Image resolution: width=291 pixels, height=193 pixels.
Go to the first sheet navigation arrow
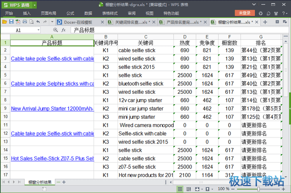3,182
